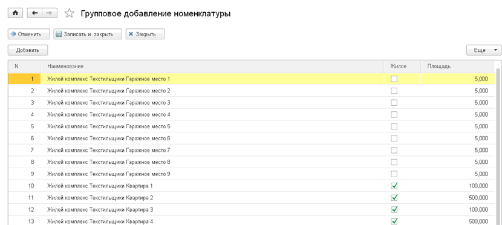Select row name Гаражное место 1
Image resolution: width=502 pixels, height=225 pixels.
click(x=108, y=79)
